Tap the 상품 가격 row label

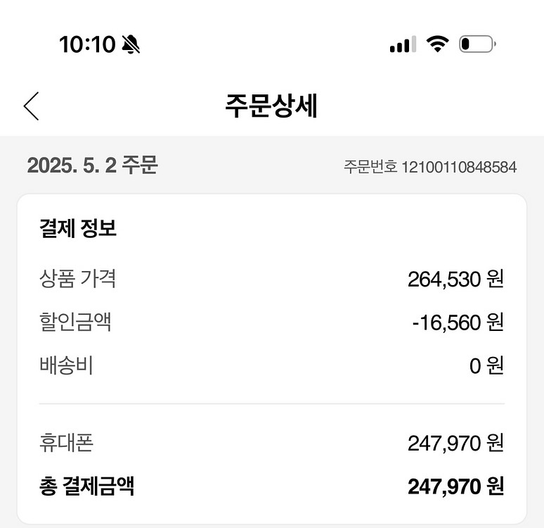click(x=77, y=279)
